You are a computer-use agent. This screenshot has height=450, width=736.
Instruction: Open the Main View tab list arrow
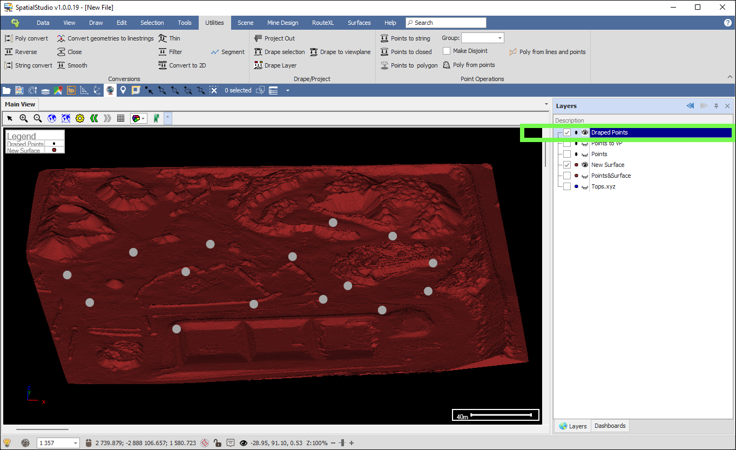click(546, 104)
